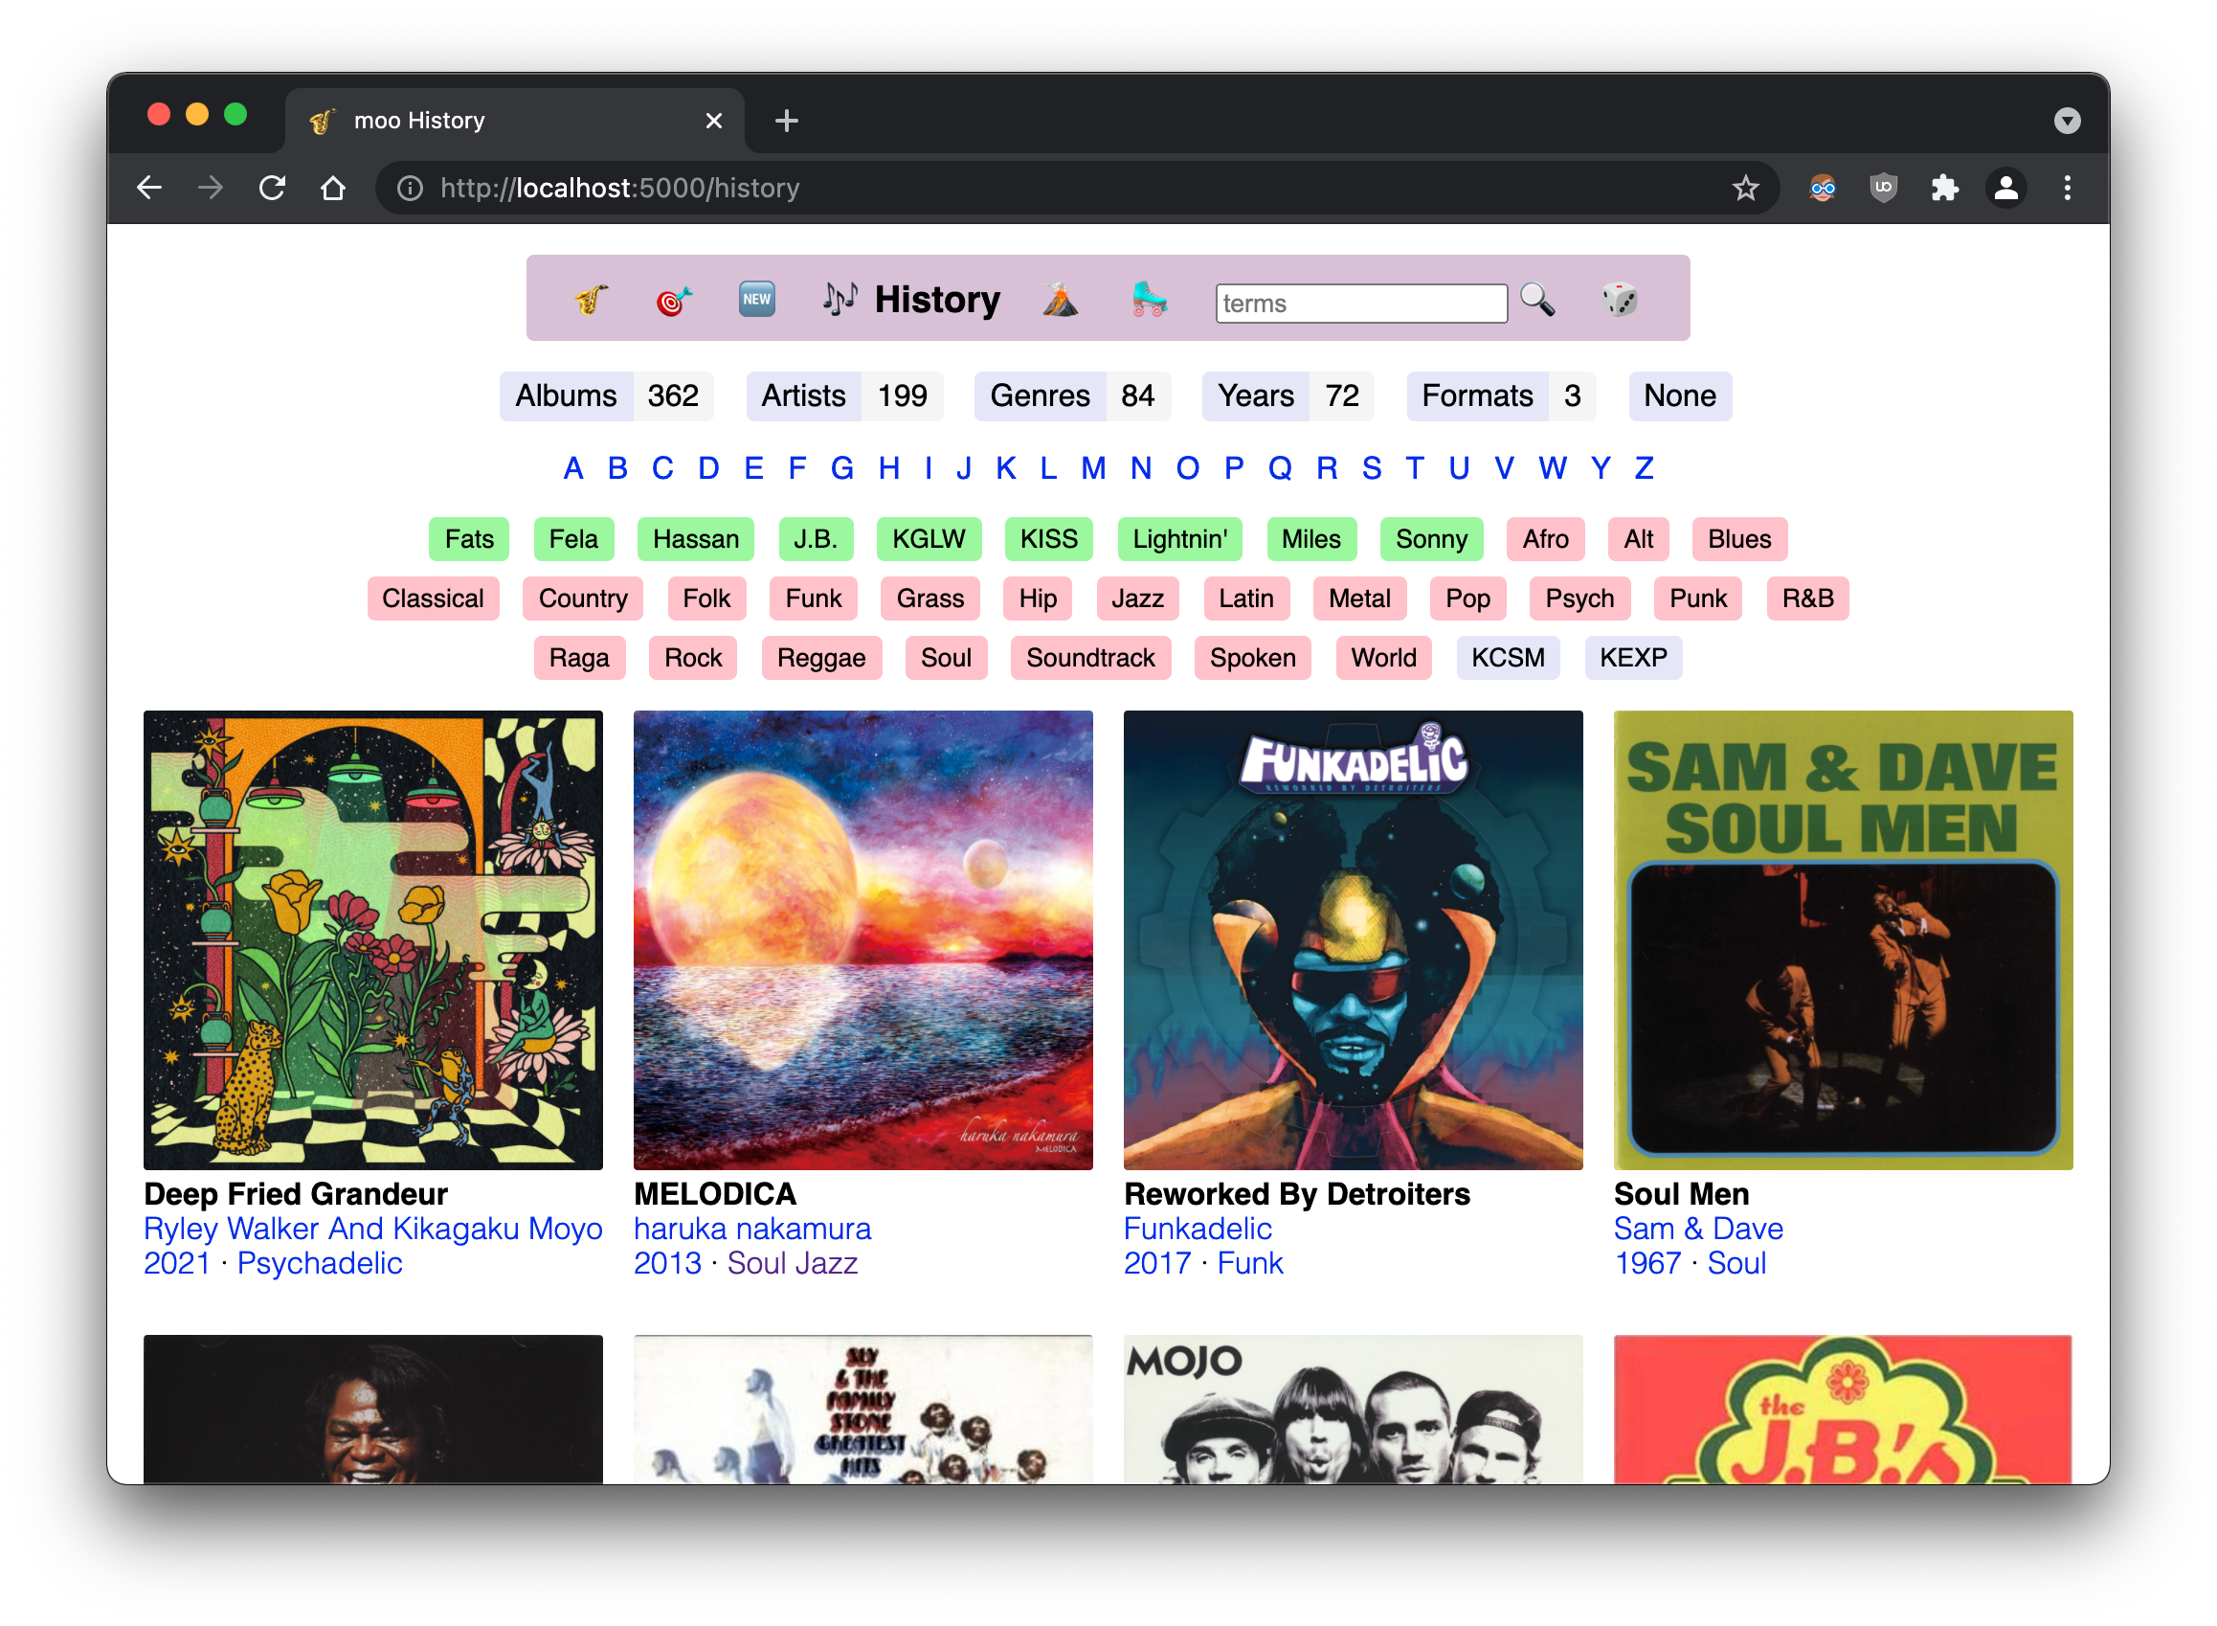This screenshot has width=2217, height=1626.
Task: Open the NEW badge icon
Action: 755,299
